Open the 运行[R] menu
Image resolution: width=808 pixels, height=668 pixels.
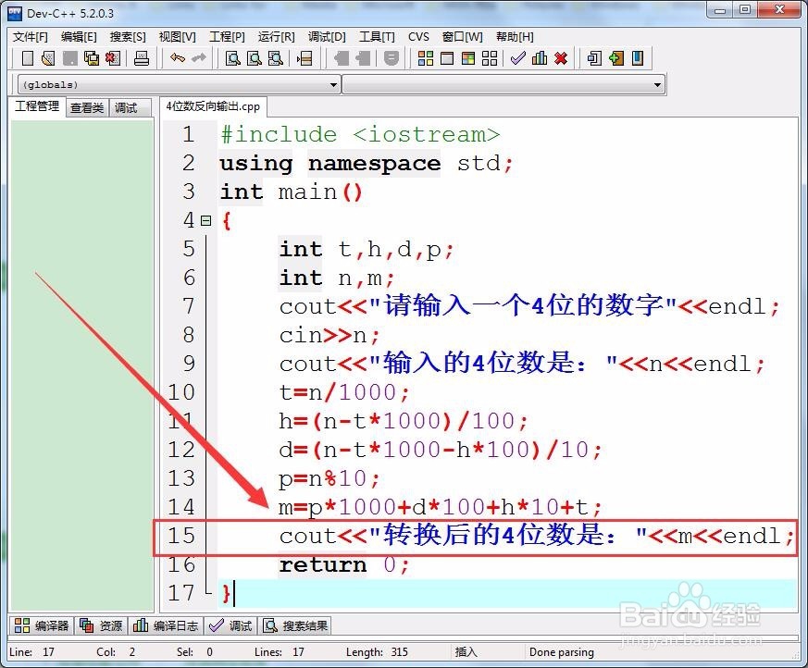276,37
